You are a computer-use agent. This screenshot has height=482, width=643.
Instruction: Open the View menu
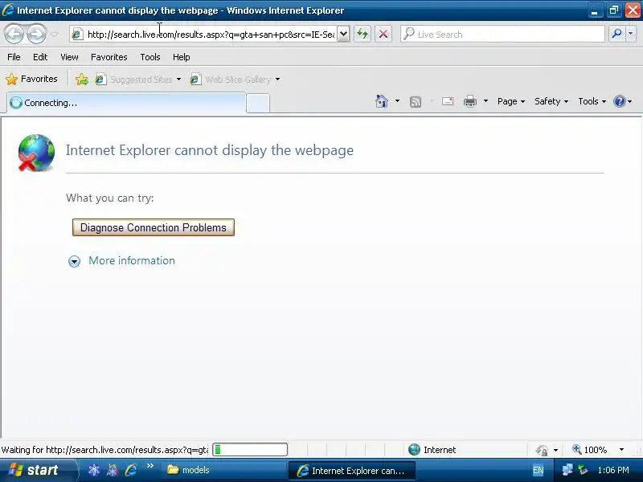[x=69, y=57]
